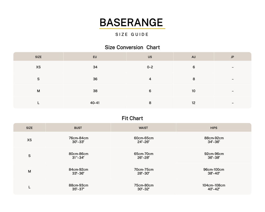265x212 pixels.
Task: Click the BASERANGE brand title
Action: [x=131, y=23]
